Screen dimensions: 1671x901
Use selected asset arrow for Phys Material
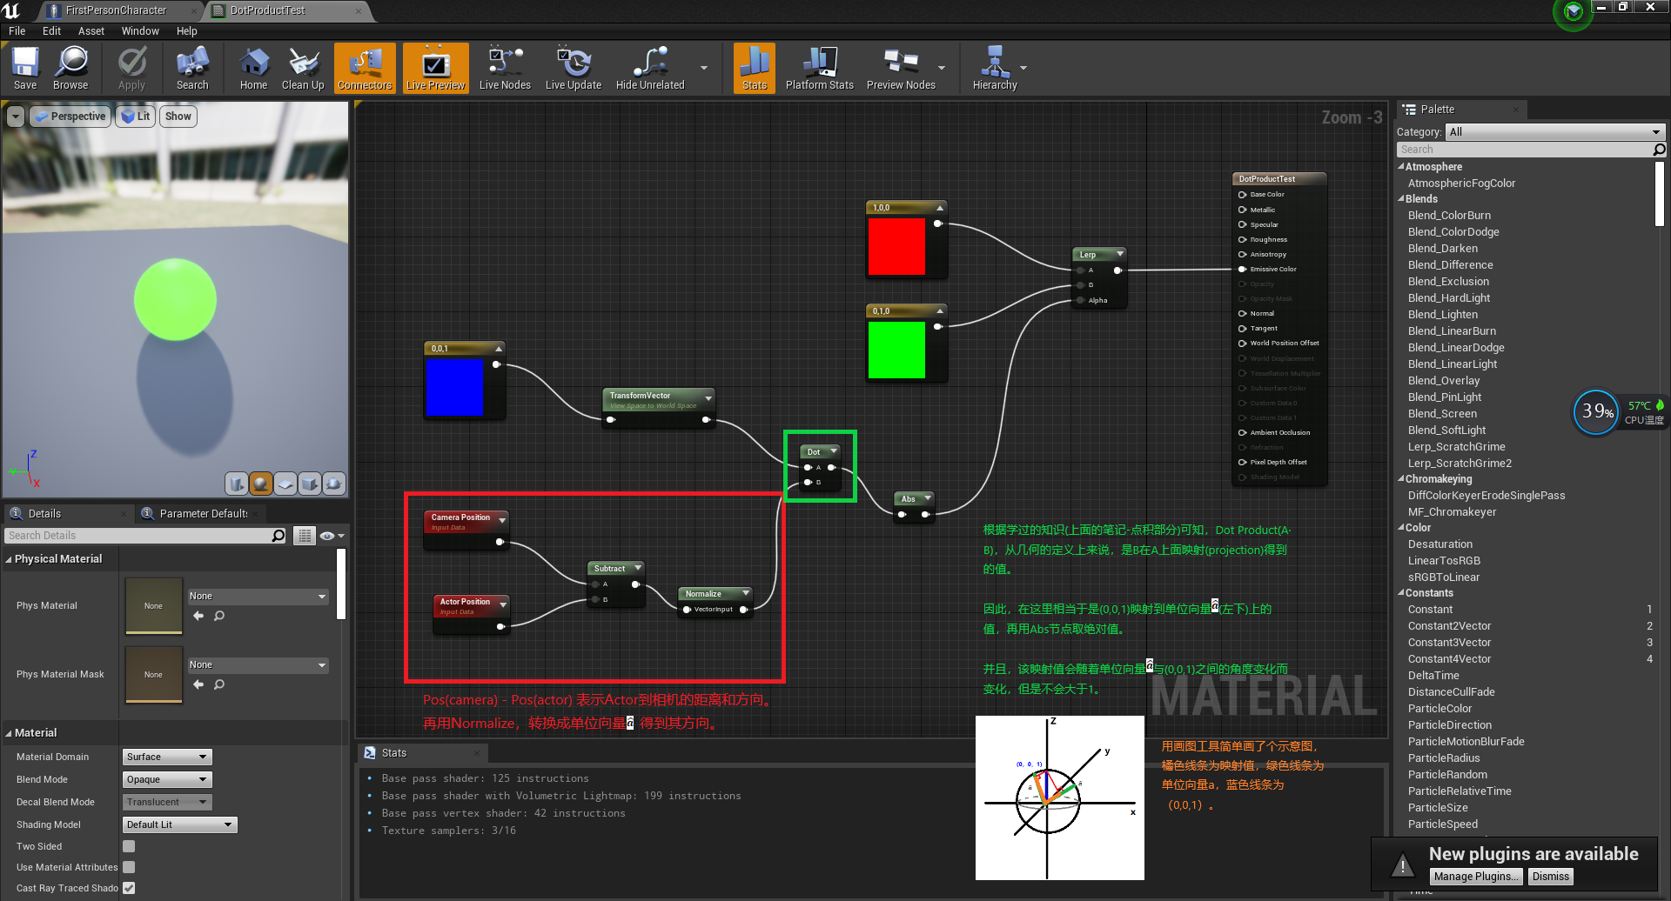pyautogui.click(x=198, y=616)
